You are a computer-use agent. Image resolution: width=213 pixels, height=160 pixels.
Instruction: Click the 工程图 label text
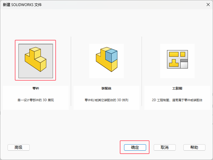pyautogui.click(x=177, y=88)
